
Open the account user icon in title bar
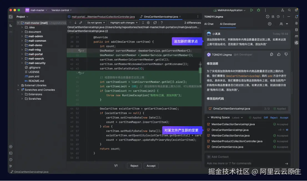pyautogui.click(x=282, y=10)
